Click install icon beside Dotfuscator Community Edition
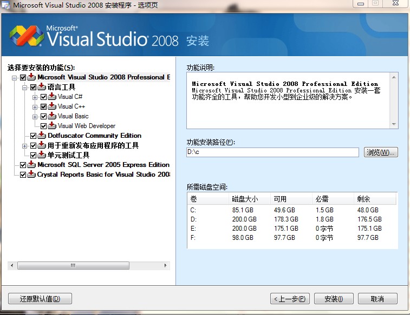Screen dimensions: 410x315 click(42, 136)
